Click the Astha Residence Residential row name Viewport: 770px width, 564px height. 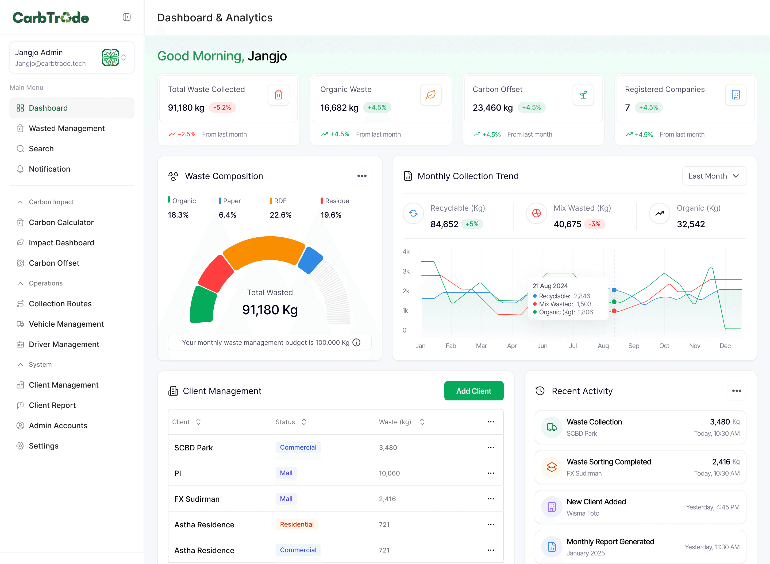[x=204, y=525]
